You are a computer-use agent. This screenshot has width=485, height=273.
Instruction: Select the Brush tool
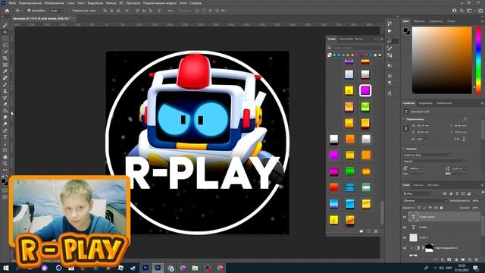tap(5, 84)
